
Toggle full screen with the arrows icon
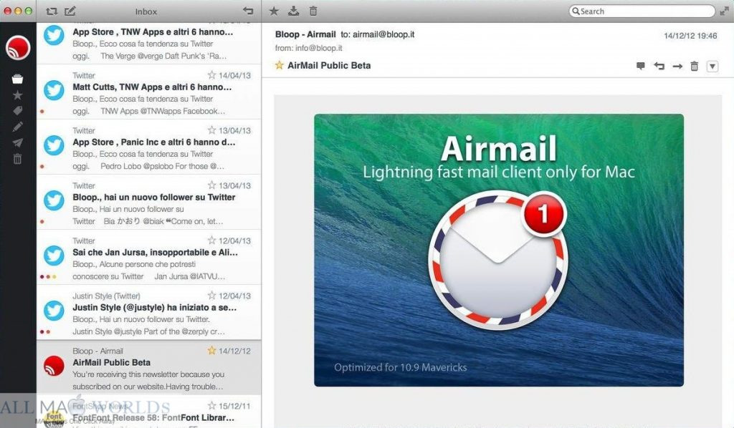pyautogui.click(x=724, y=11)
